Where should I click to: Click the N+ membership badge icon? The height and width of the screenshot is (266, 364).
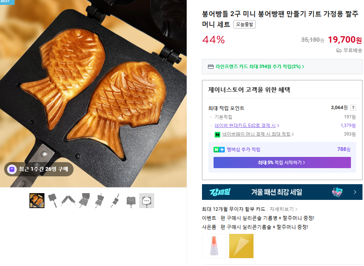tap(219, 149)
